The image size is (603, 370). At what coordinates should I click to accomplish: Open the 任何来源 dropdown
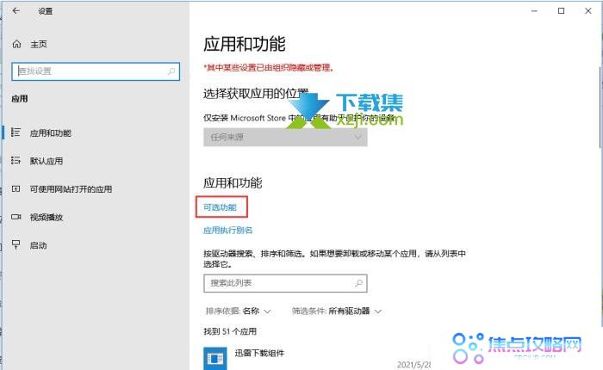(x=285, y=137)
